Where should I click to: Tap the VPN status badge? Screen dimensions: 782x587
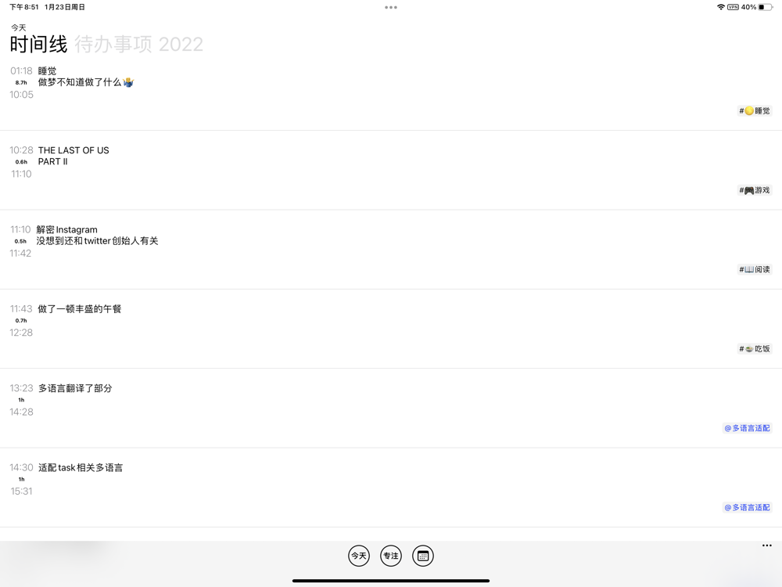[734, 7]
